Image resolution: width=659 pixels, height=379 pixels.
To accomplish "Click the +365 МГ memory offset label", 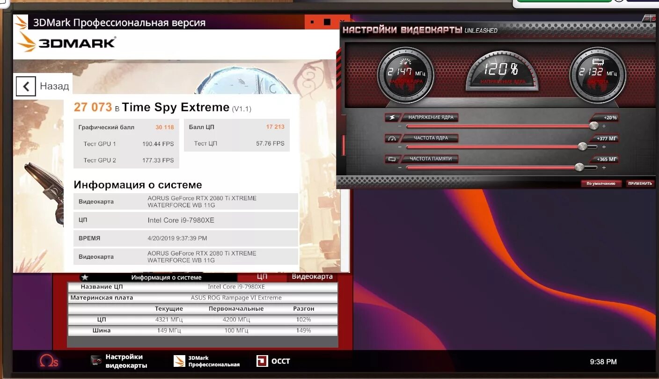I will [x=607, y=160].
